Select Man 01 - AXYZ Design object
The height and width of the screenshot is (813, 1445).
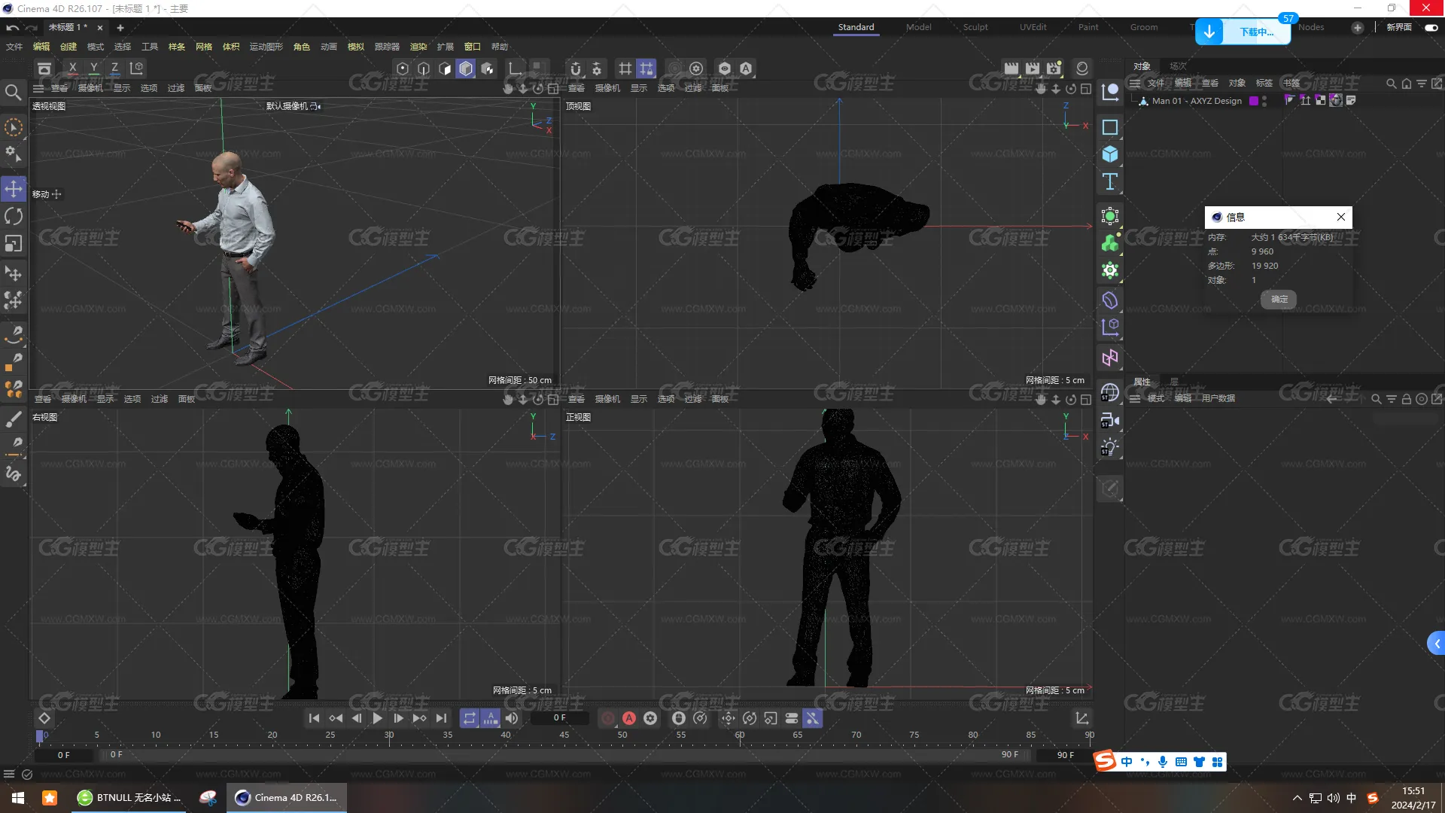point(1197,101)
